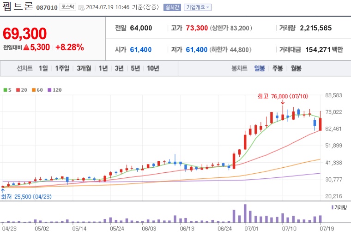
Task: Click the 51,899 price axis label
Action: point(333,146)
